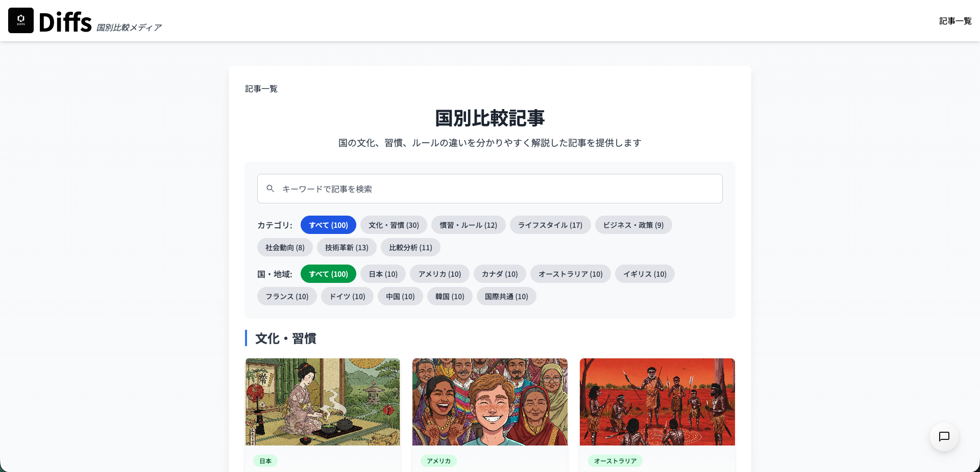Select the アメリカ (10) region chip
The width and height of the screenshot is (980, 472).
pyautogui.click(x=439, y=274)
